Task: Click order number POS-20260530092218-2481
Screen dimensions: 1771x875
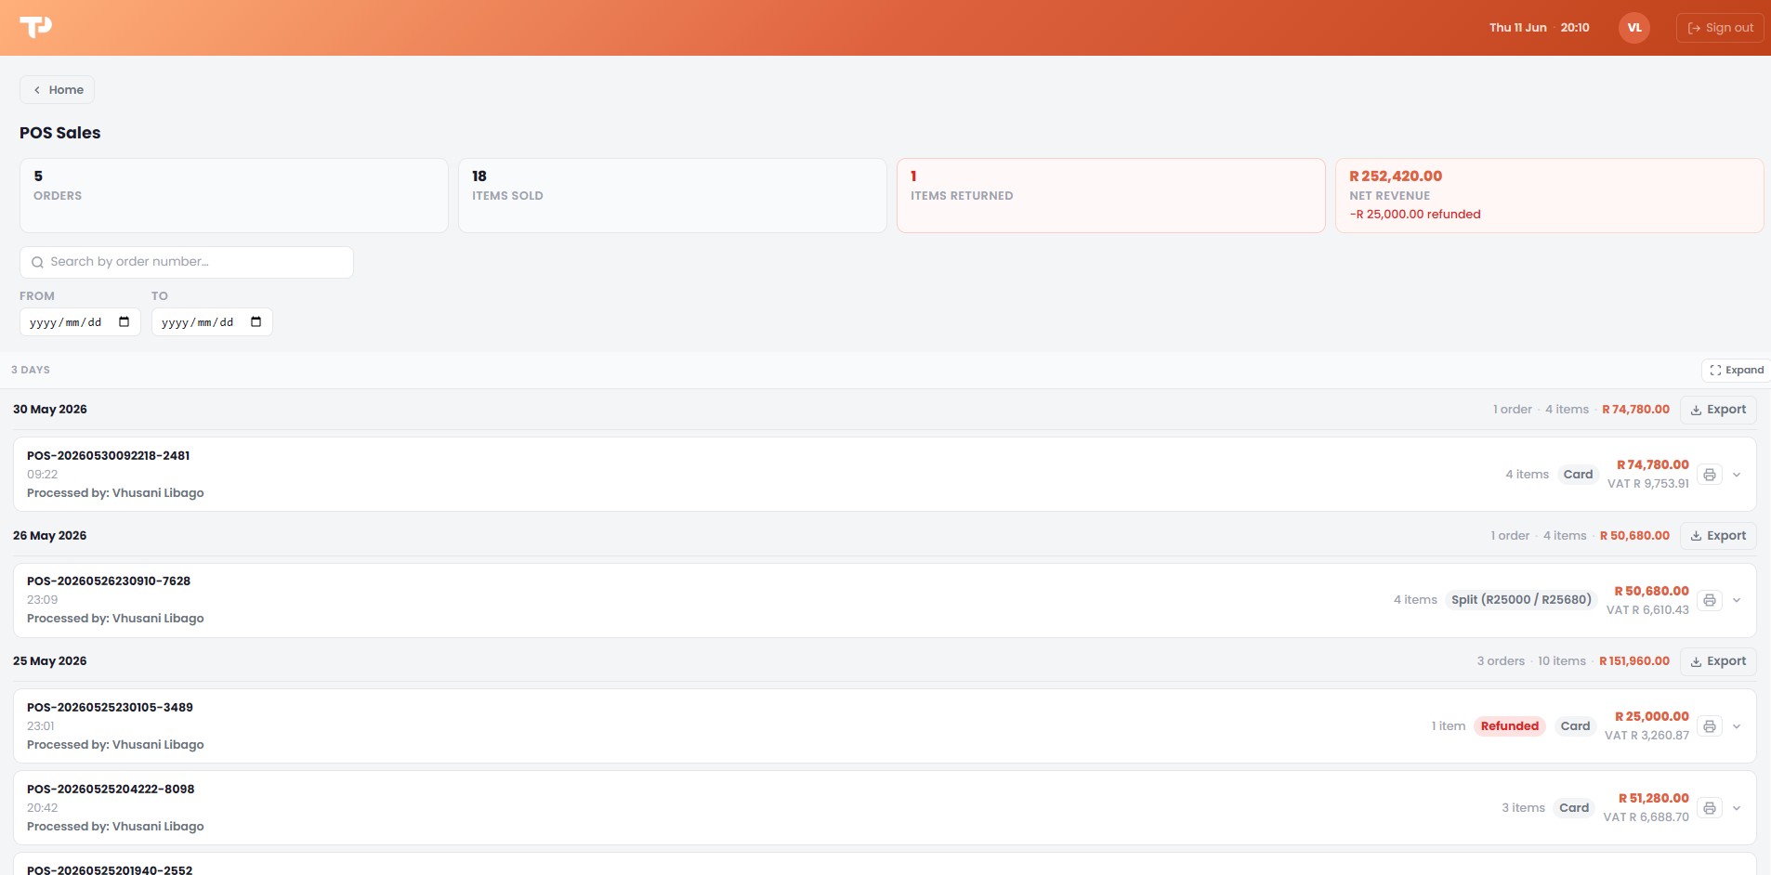Action: [109, 456]
